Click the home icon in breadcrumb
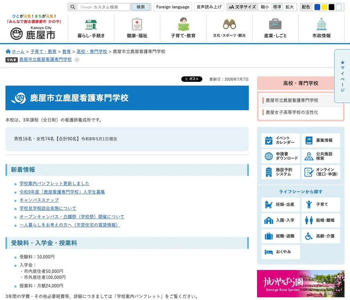Viewport: 350px width, 300px height. [x=8, y=51]
